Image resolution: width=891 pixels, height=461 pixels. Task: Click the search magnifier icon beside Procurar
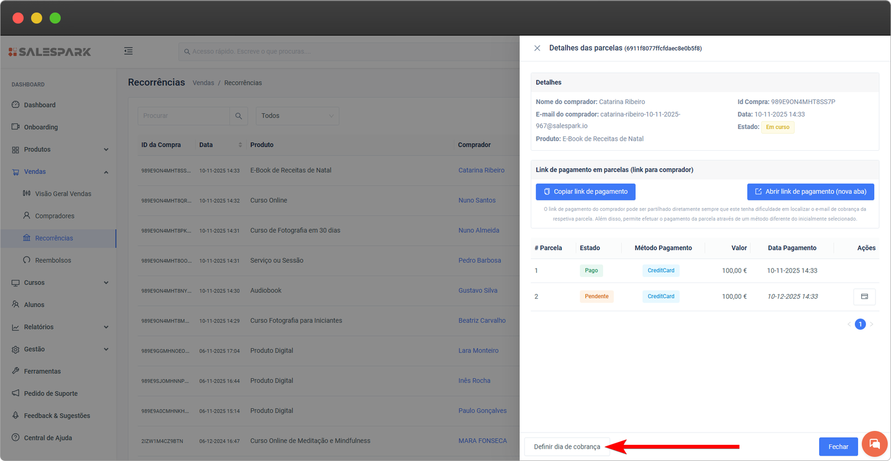238,116
